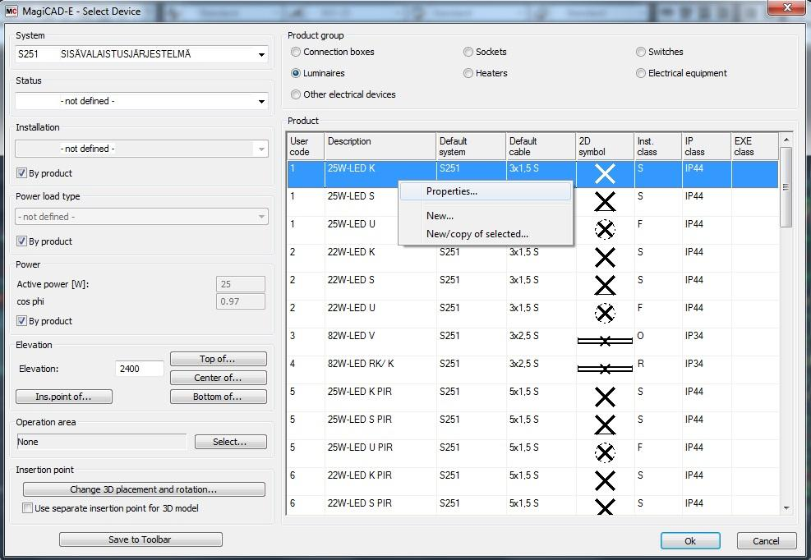Image resolution: width=811 pixels, height=560 pixels.
Task: Click the Inst. class column header
Action: 658,146
